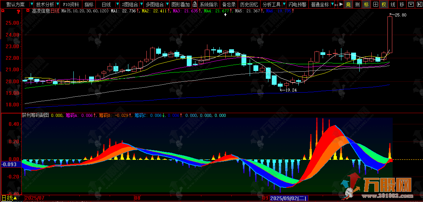Click the 日线 period label at bottom-left
Viewport: 423px width, 202px height.
point(7,198)
